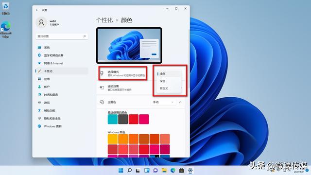Screen dimensions: 311x175
Task: Open 游戏 settings in the sidebar
Action: [x=62, y=103]
